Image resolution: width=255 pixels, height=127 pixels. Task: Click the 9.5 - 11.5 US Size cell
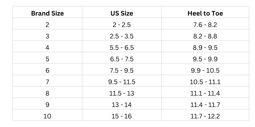[x=122, y=81]
